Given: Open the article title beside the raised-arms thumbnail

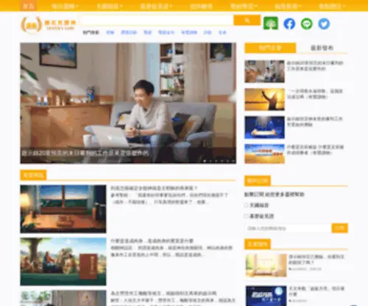Looking at the screenshot, I should (x=315, y=94).
